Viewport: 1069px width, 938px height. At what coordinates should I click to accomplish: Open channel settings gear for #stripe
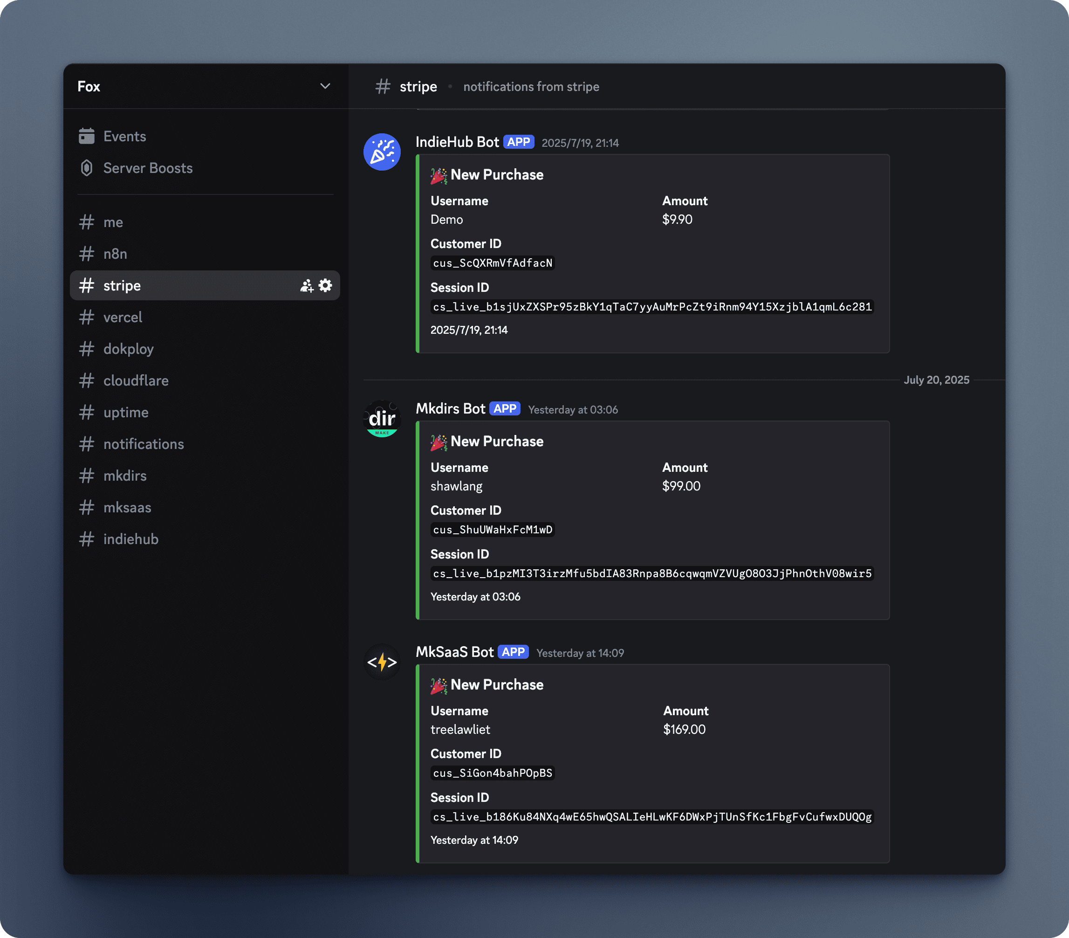point(325,286)
